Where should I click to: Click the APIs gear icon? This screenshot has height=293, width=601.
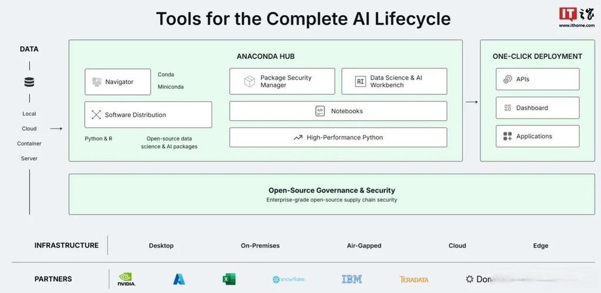(x=507, y=79)
